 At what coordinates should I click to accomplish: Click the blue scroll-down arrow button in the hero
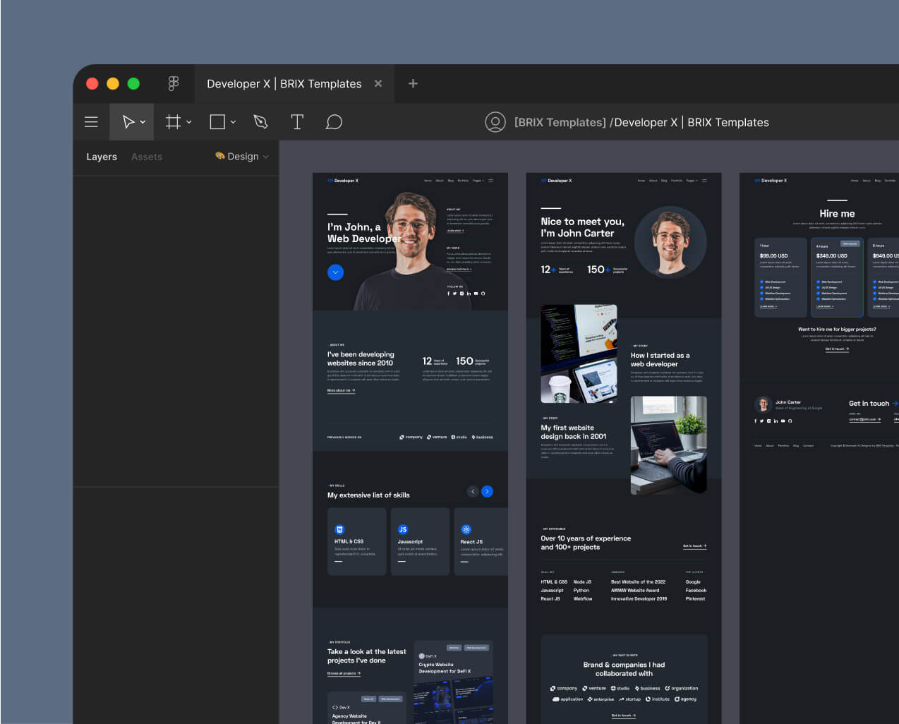coord(335,272)
